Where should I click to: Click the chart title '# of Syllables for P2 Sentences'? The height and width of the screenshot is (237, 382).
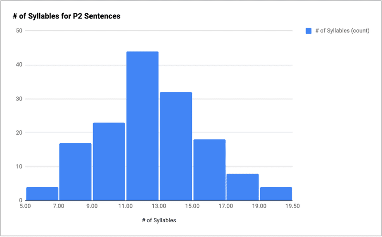[66, 16]
